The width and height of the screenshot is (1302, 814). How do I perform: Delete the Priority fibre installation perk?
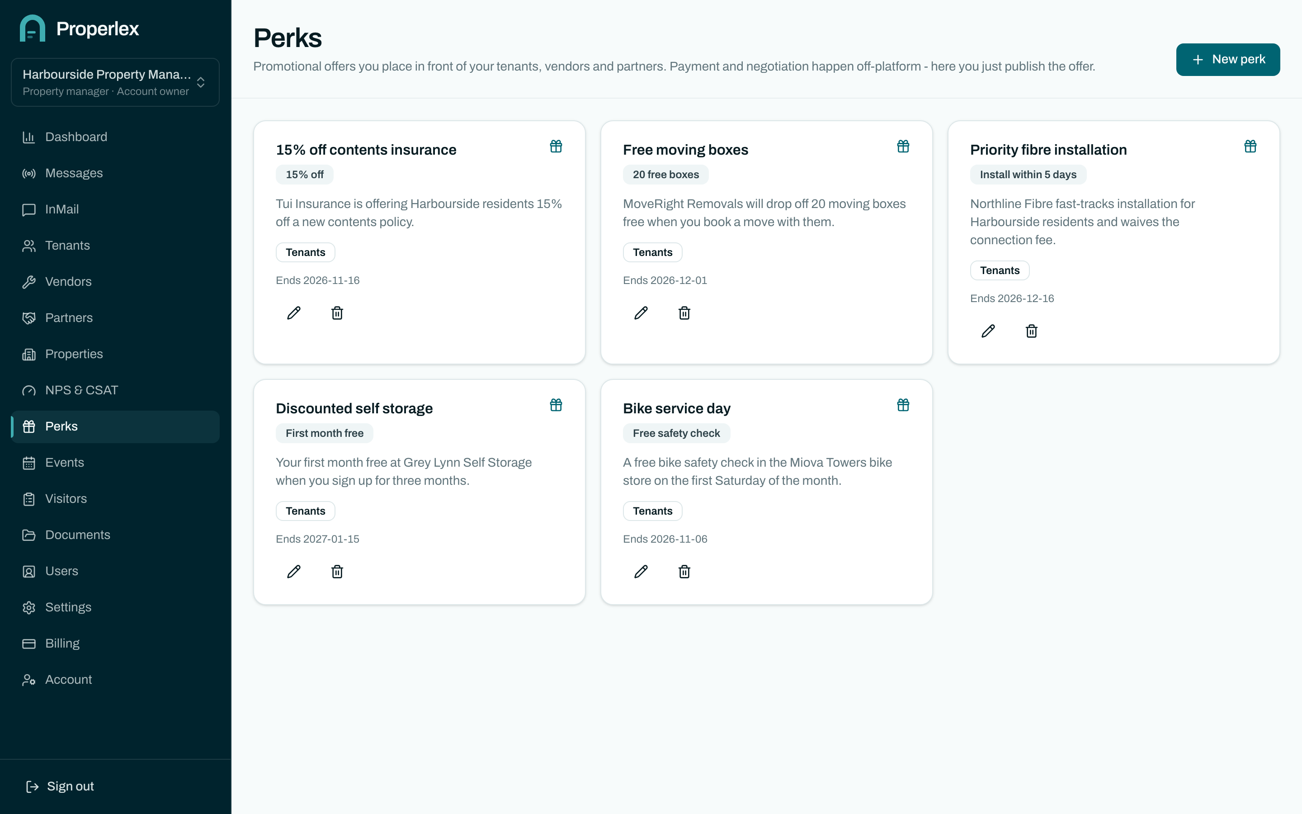pyautogui.click(x=1031, y=331)
